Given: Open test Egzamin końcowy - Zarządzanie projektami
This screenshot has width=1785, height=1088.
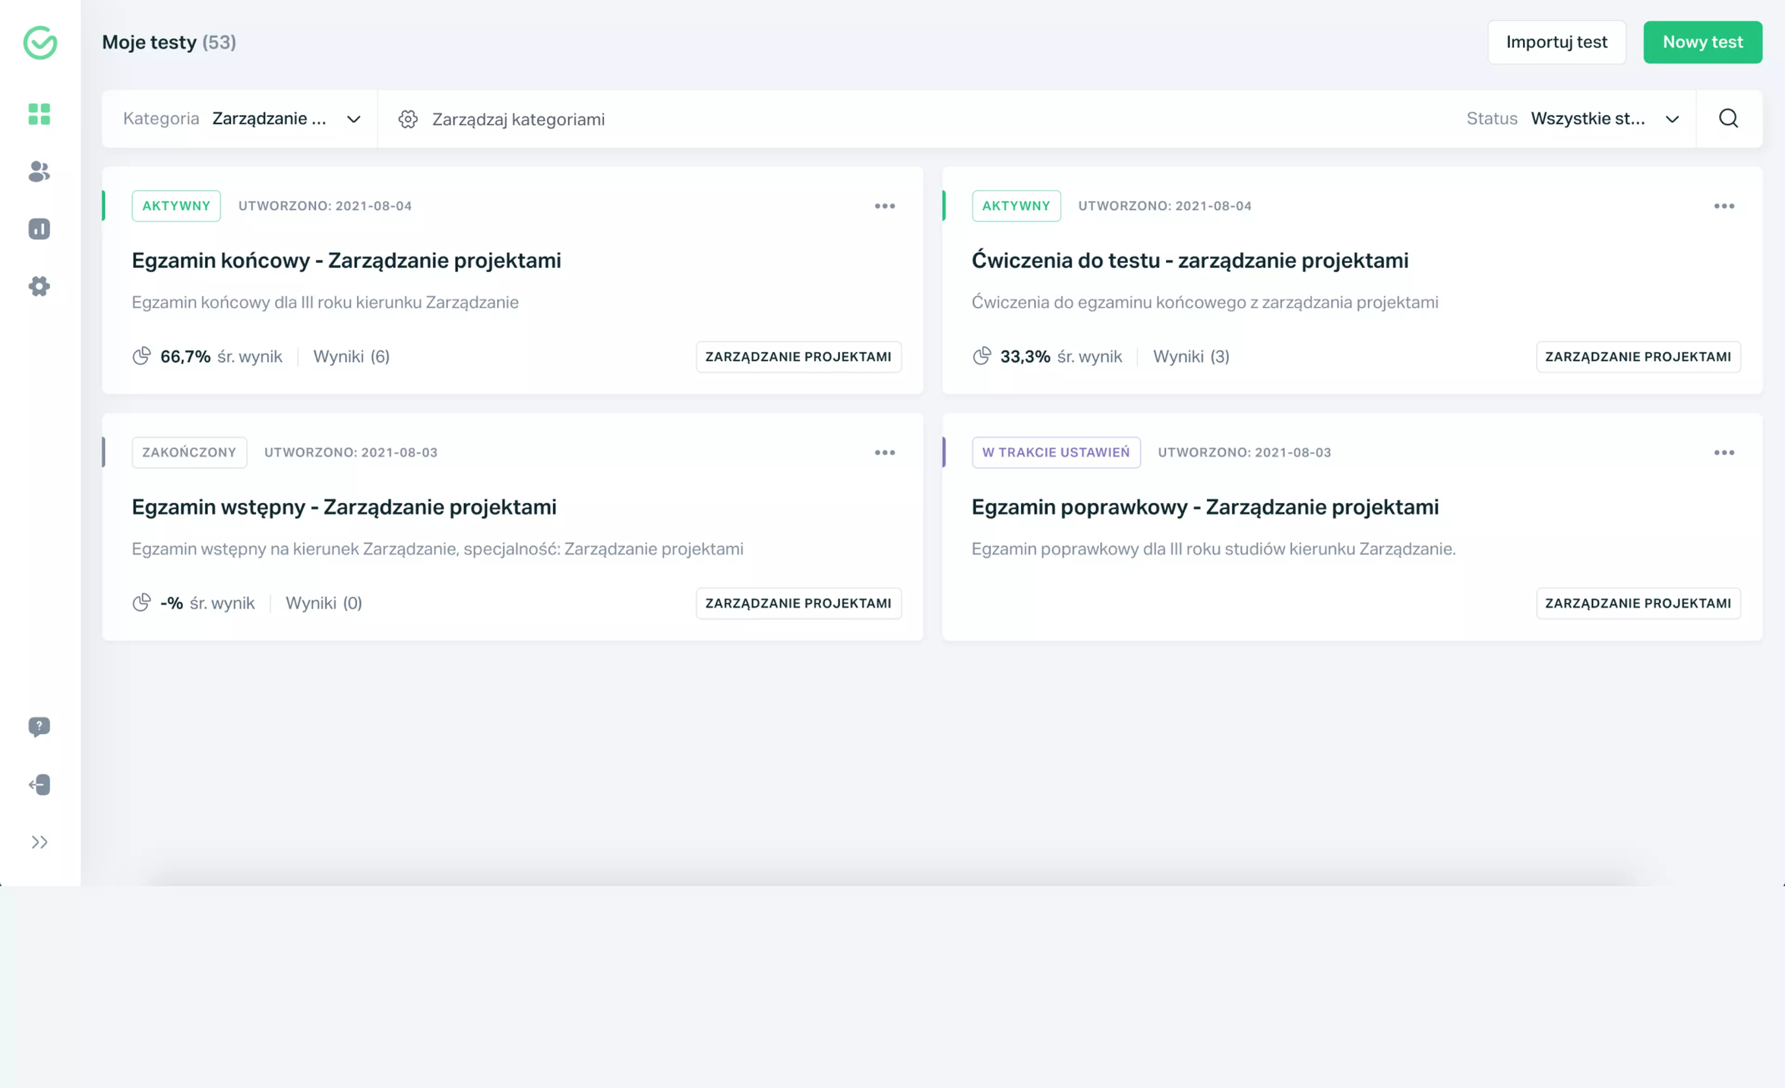Looking at the screenshot, I should point(346,260).
